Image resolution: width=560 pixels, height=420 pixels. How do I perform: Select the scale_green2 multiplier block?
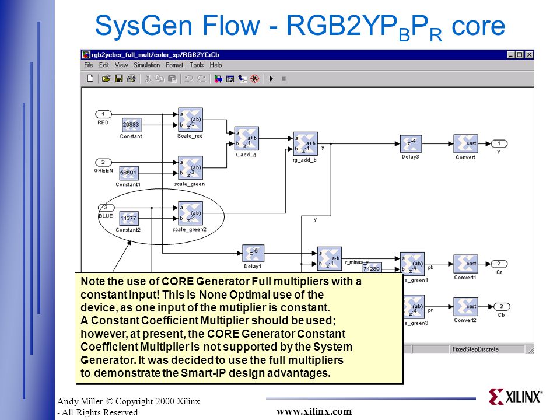coord(190,213)
